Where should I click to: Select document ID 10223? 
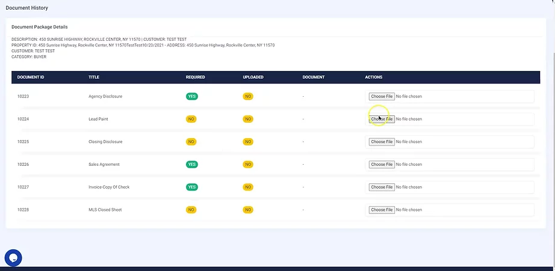click(23, 97)
